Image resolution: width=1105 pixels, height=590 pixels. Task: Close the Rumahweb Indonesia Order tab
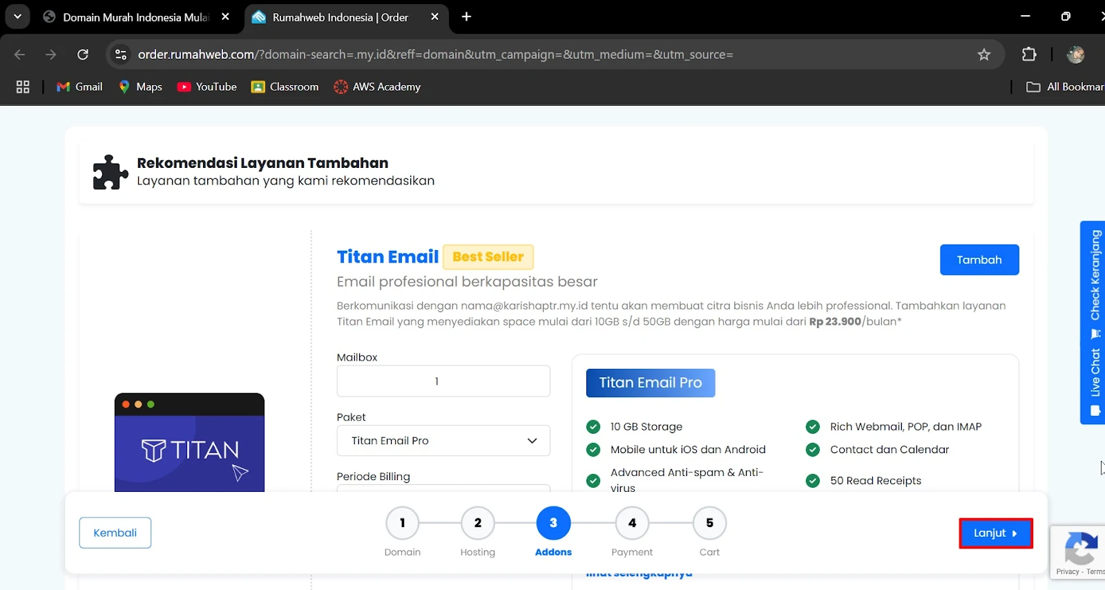[x=434, y=17]
